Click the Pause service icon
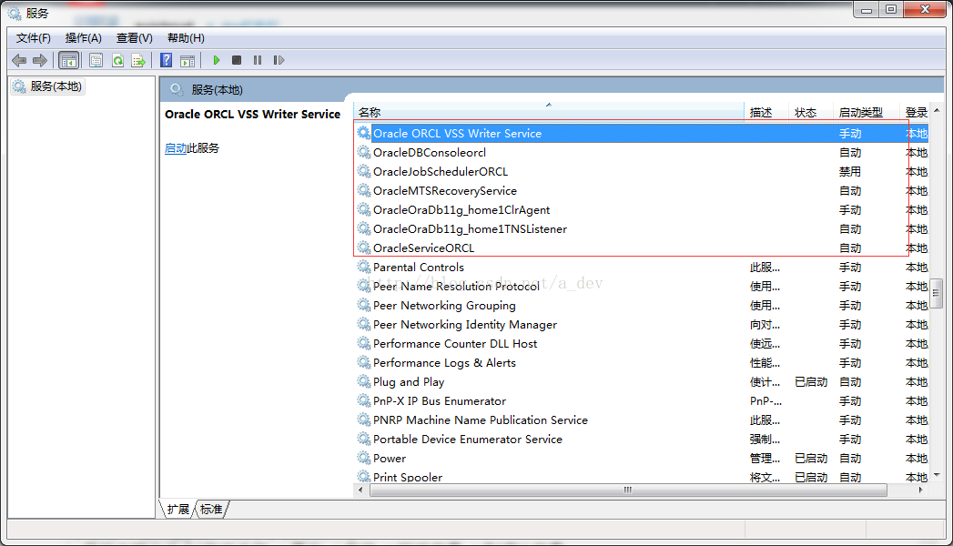 point(257,60)
